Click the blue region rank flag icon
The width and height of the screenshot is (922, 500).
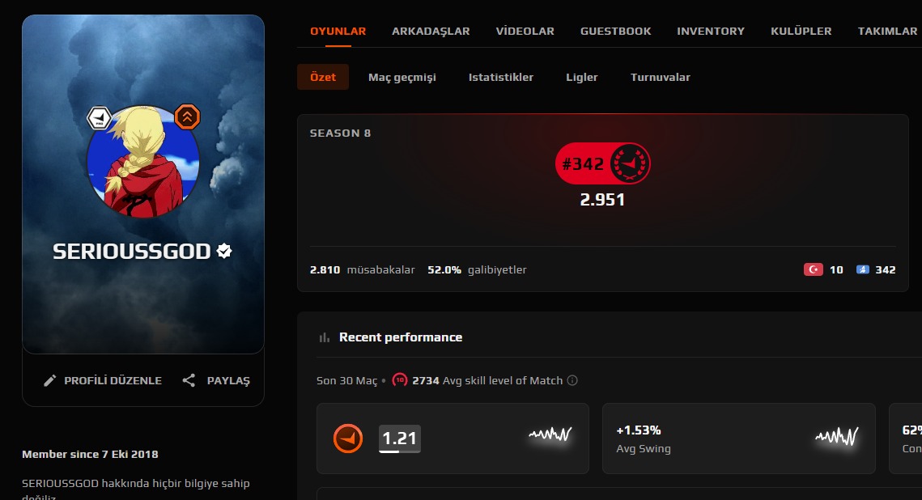click(863, 269)
